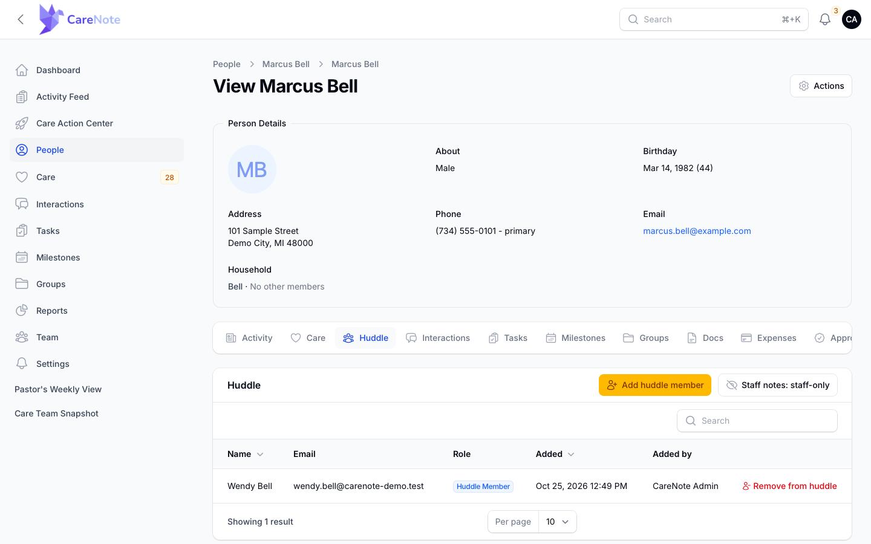Click the Reports pie chart icon
Viewport: 871px width, 544px height.
pyautogui.click(x=22, y=311)
